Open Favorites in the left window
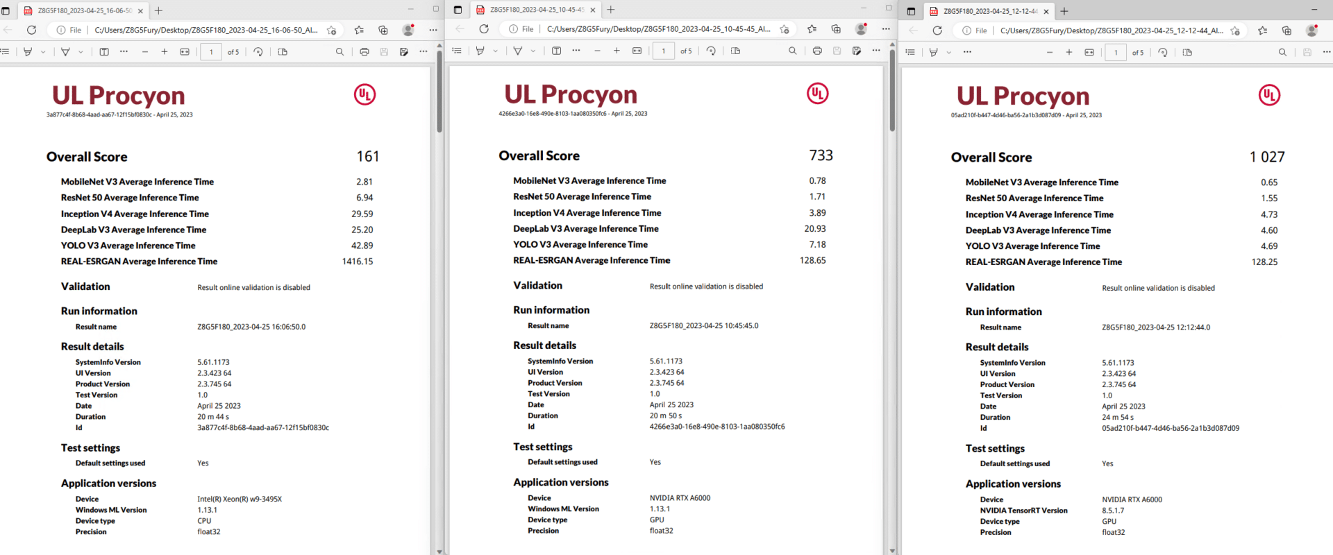 click(359, 30)
